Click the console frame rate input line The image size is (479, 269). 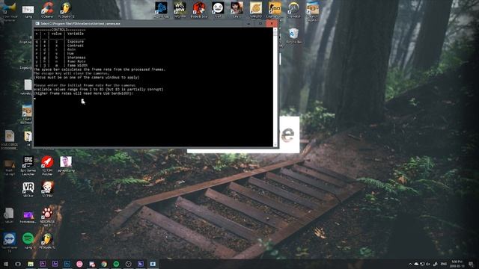[x=153, y=98]
